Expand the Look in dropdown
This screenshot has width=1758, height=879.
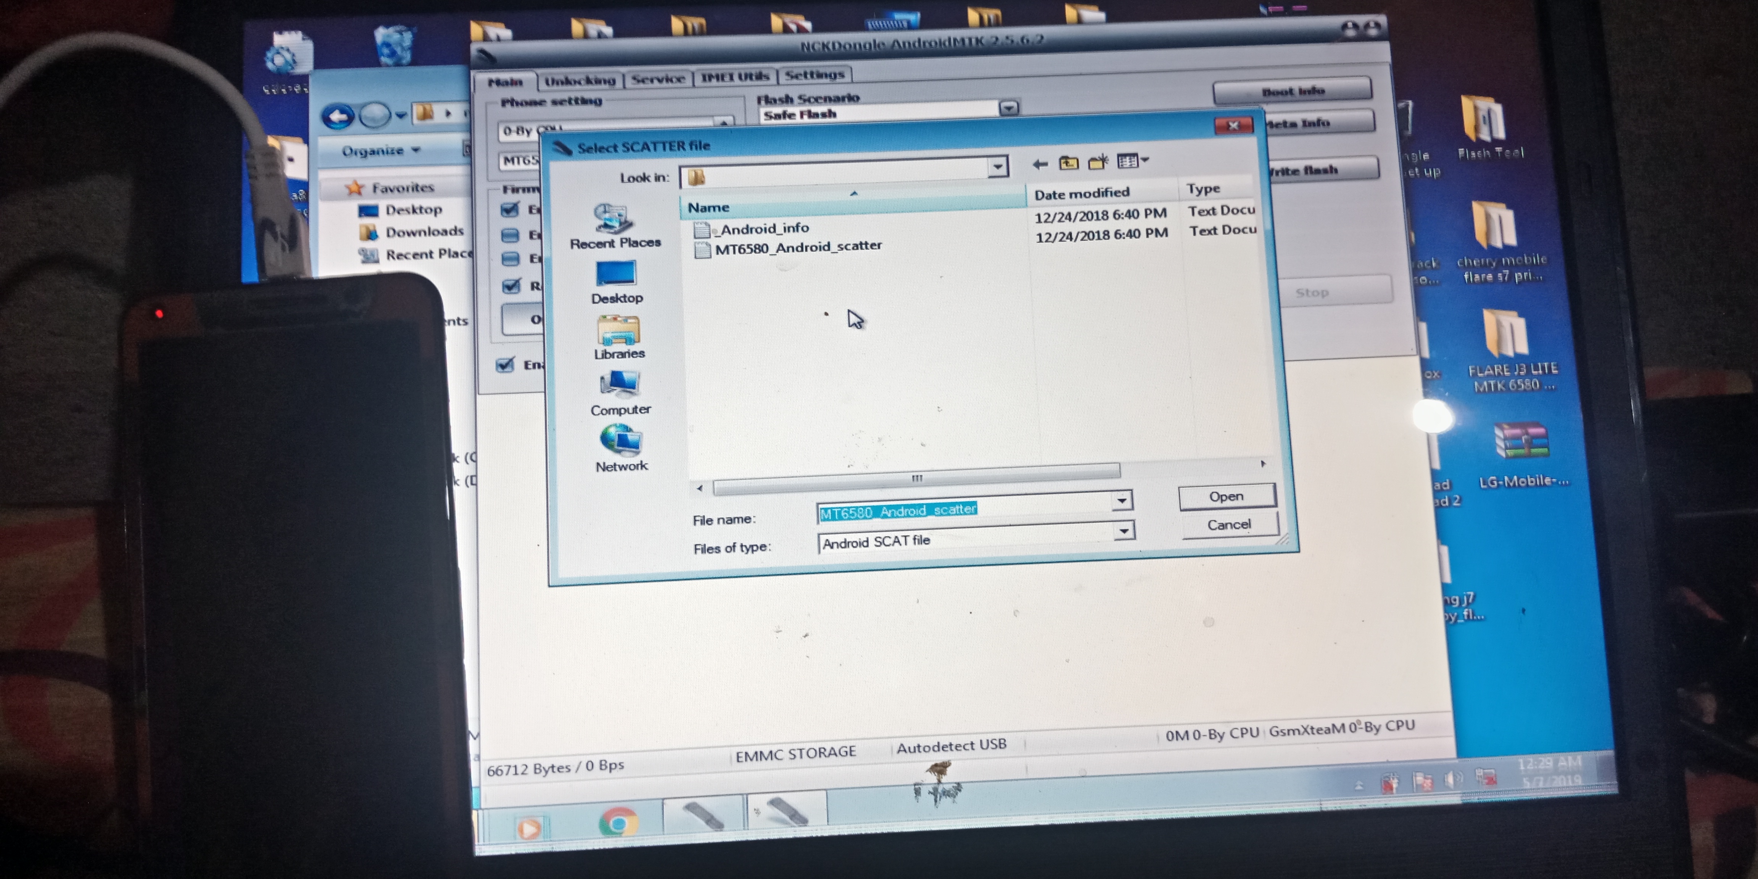pyautogui.click(x=998, y=166)
